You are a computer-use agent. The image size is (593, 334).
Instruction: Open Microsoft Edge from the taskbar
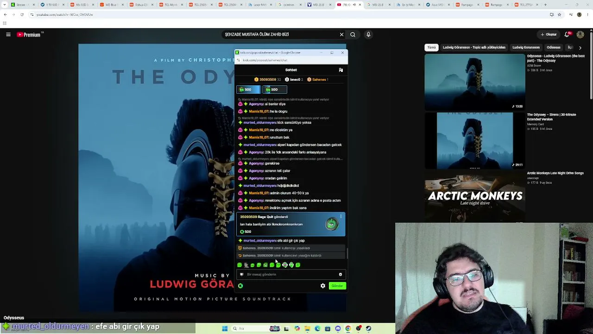317,328
